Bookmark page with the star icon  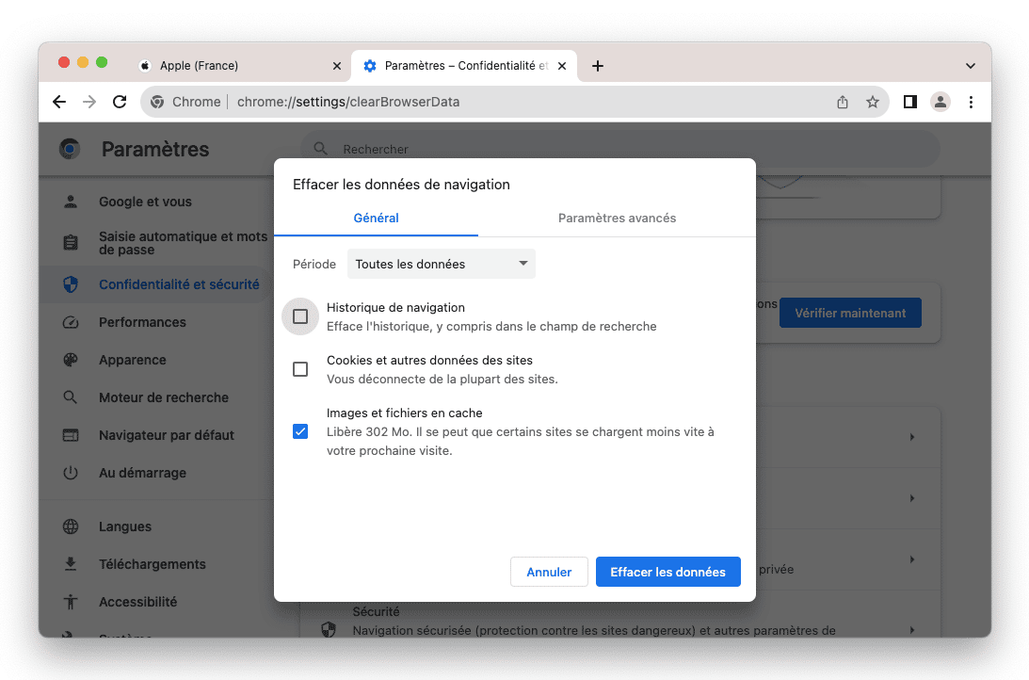click(873, 102)
